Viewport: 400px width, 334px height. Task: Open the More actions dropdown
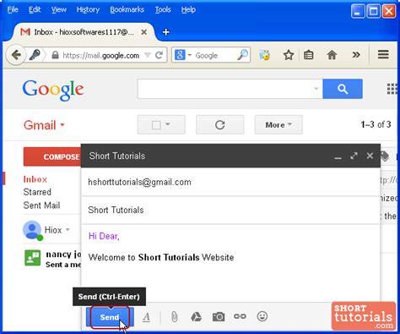pyautogui.click(x=278, y=124)
